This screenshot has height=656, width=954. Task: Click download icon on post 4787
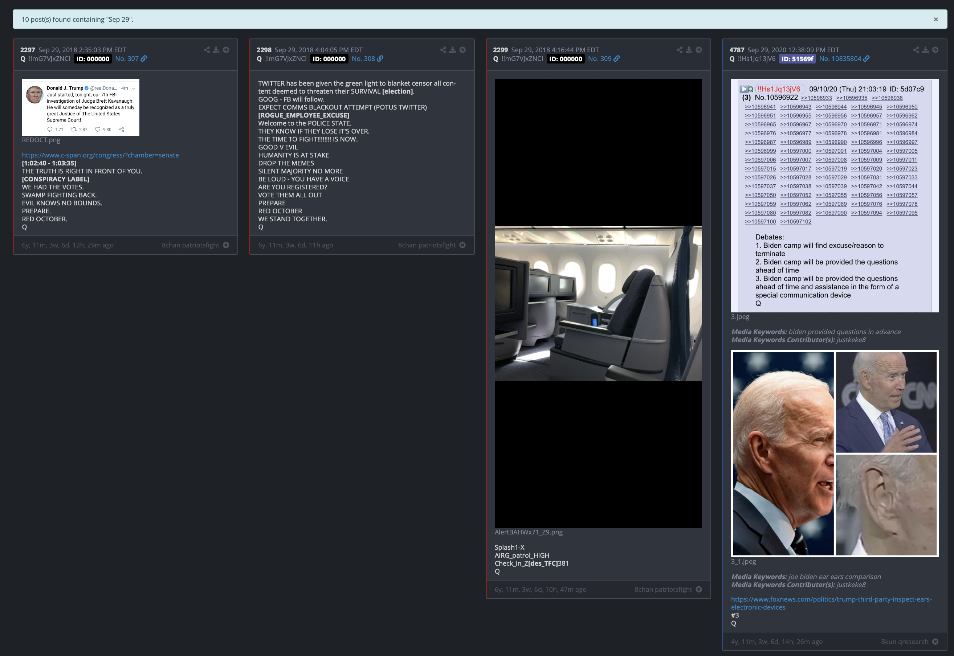pyautogui.click(x=925, y=50)
